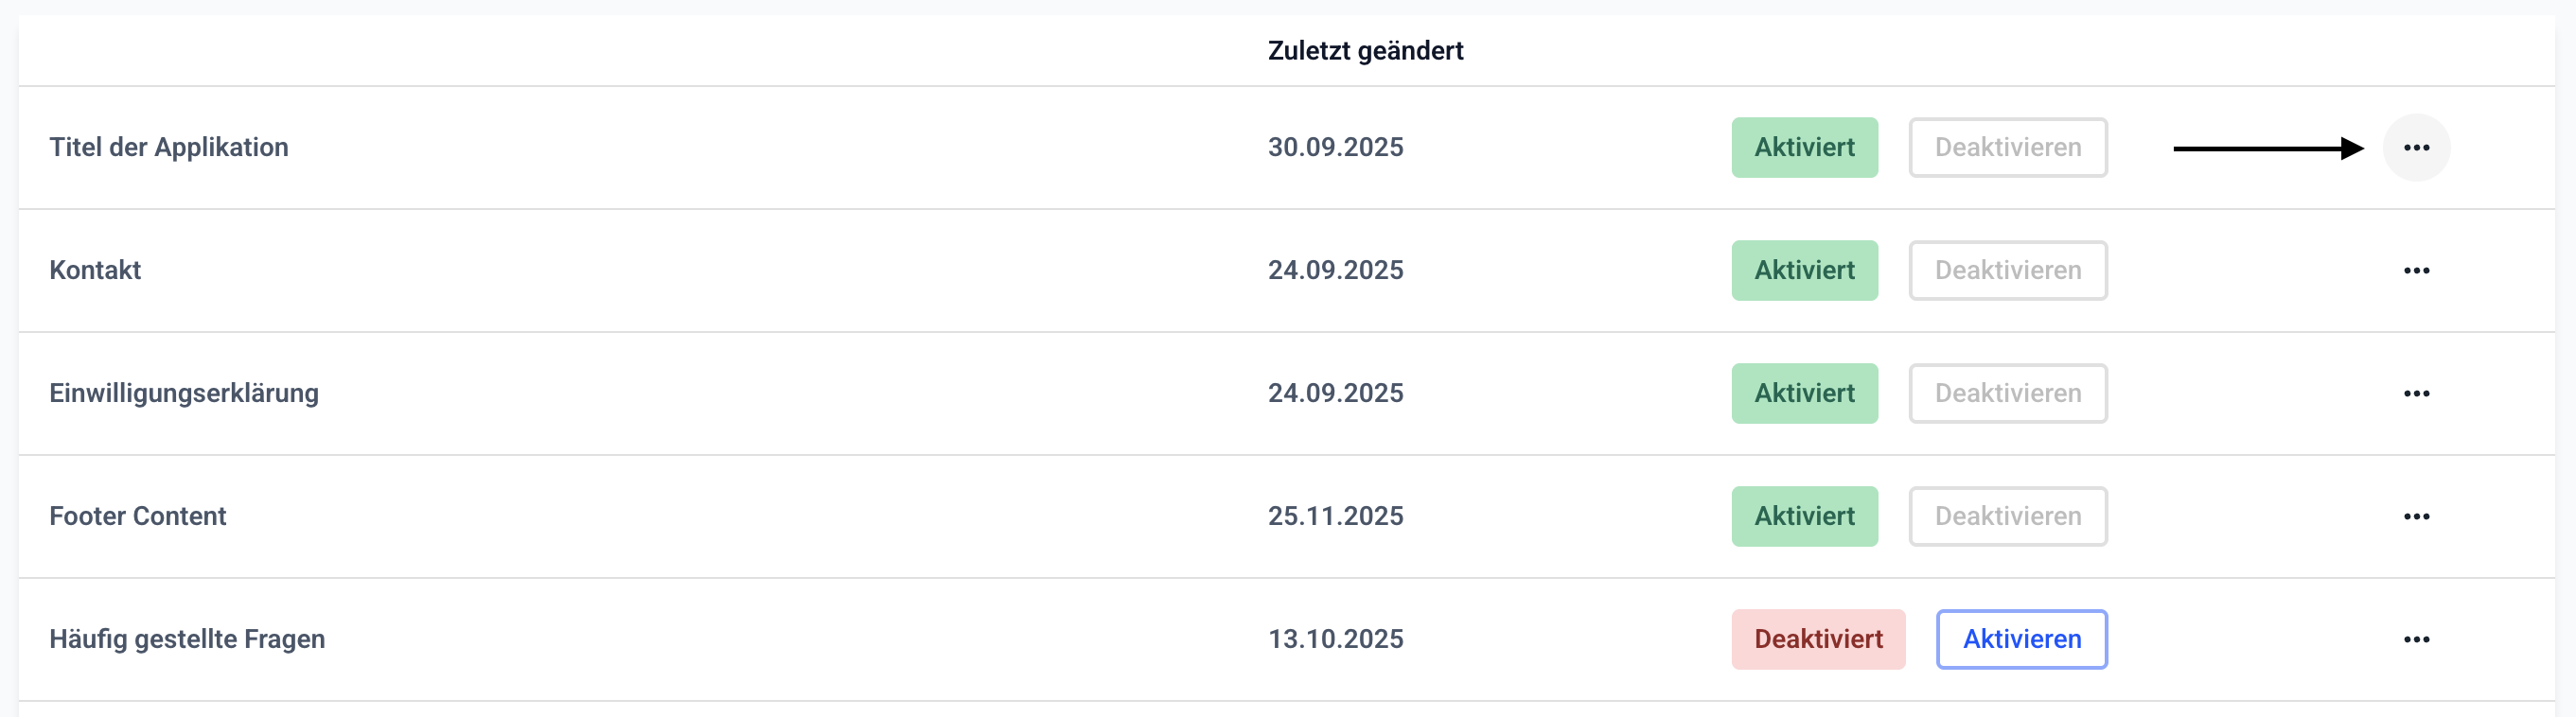
Task: Open three-dot menu for Häufig gestellte Fragen
Action: (x=2415, y=640)
